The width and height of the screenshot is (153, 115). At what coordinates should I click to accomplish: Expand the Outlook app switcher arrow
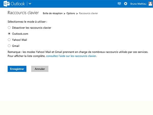30,4
